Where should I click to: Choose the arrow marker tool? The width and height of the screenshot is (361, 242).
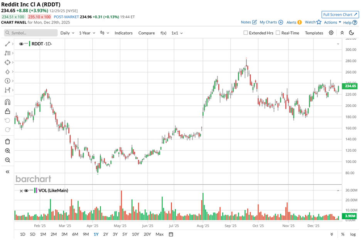pos(7,72)
